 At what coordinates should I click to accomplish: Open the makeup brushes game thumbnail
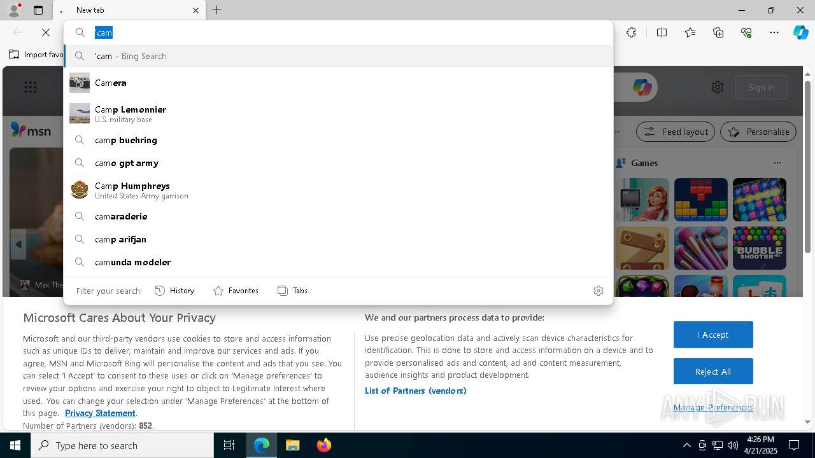(701, 248)
